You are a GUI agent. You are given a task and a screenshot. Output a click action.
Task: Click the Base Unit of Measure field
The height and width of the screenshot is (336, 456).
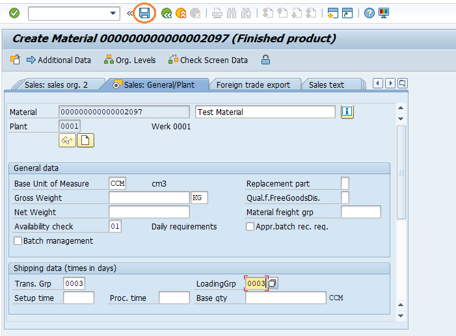click(x=118, y=183)
